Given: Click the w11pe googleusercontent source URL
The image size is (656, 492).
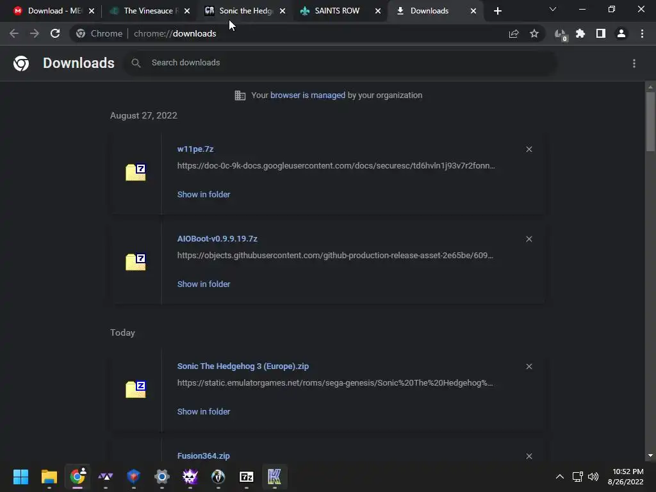Looking at the screenshot, I should pos(336,166).
